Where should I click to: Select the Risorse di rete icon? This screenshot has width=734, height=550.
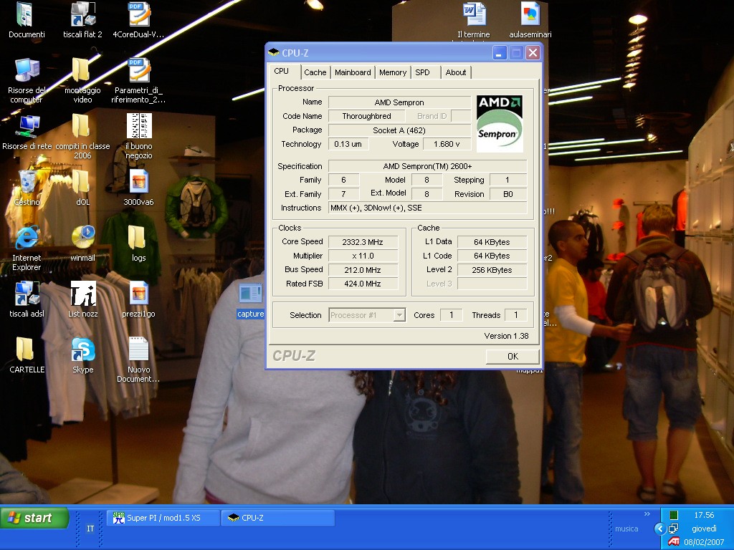point(27,132)
